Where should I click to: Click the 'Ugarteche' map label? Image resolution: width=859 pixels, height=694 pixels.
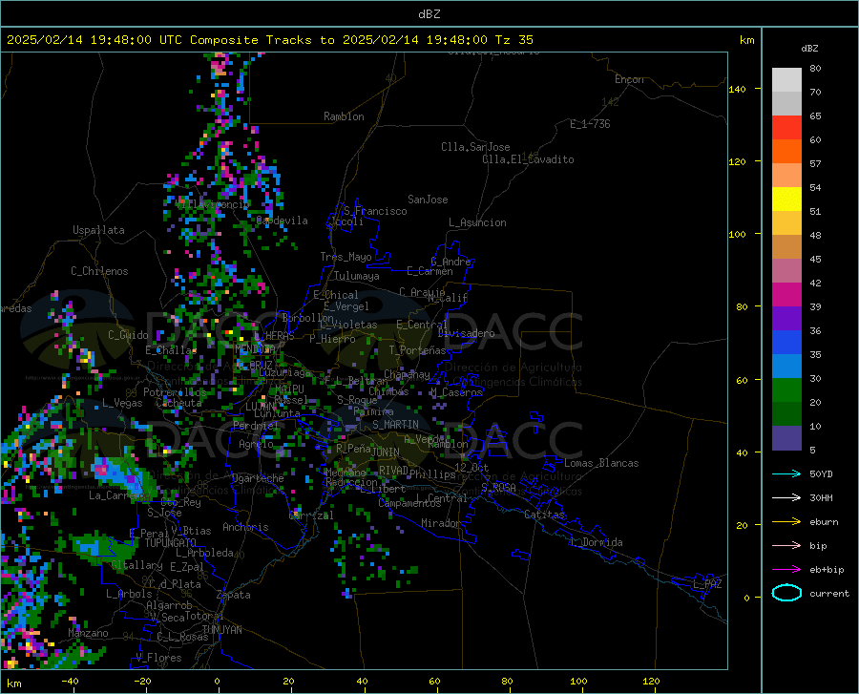tap(258, 478)
